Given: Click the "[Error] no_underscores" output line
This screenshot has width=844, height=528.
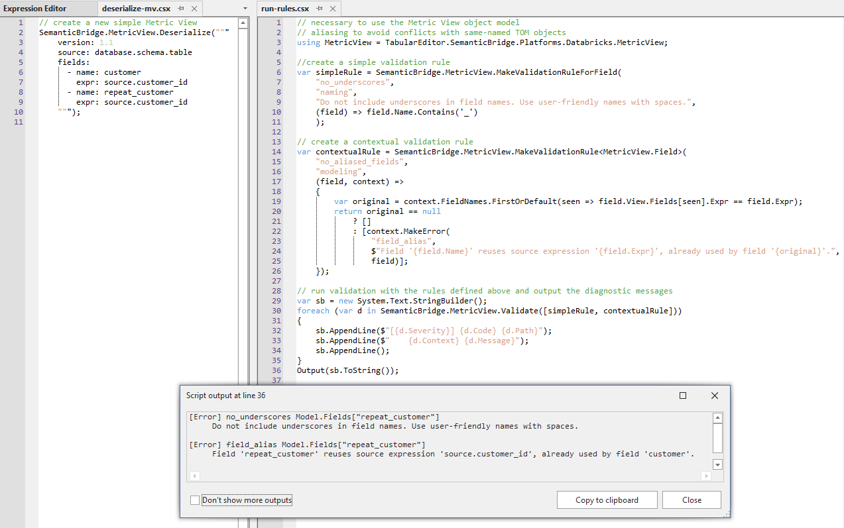Looking at the screenshot, I should tap(314, 417).
